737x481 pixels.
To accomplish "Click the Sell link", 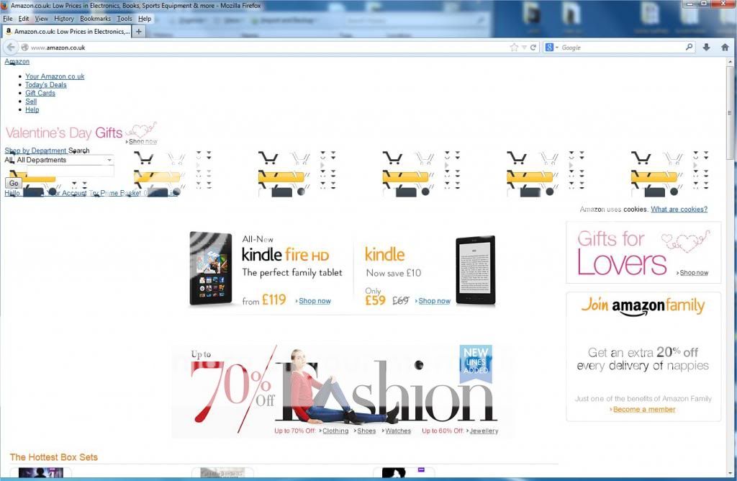I will [x=31, y=101].
